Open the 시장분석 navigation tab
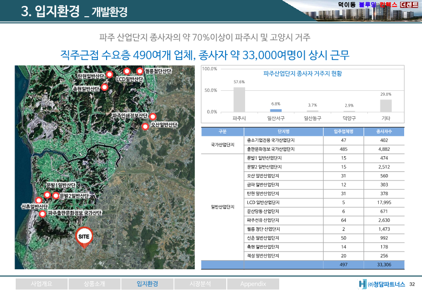Viewport: 422px width, 292px height. point(200,284)
